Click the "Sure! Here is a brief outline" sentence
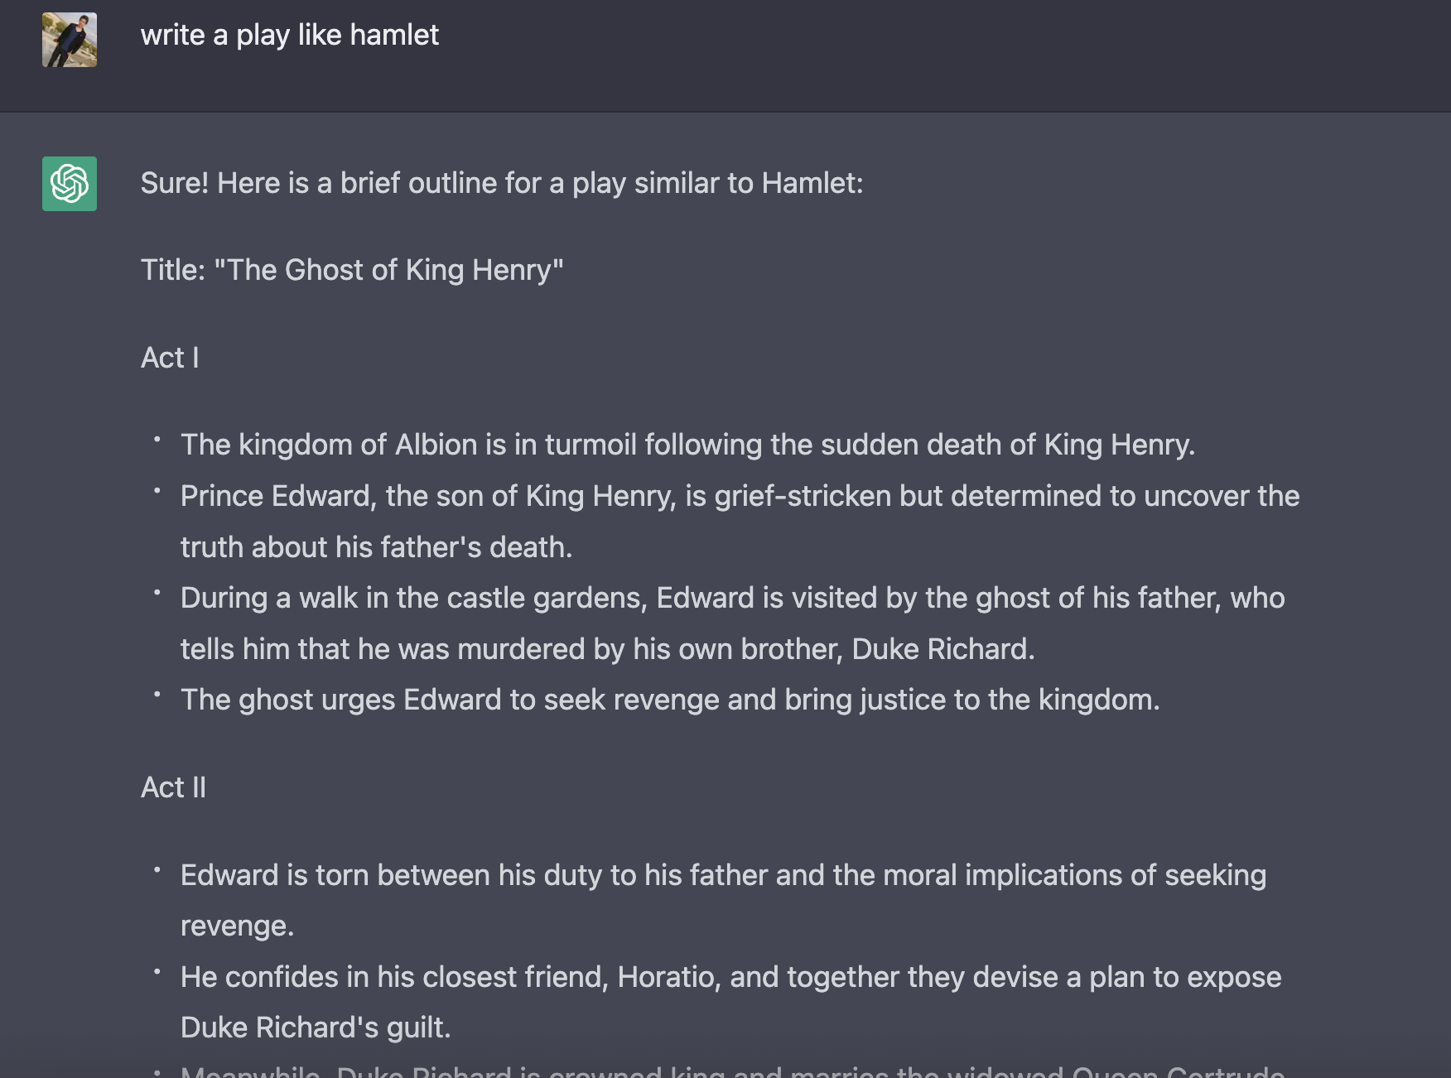The height and width of the screenshot is (1078, 1451). click(x=501, y=183)
